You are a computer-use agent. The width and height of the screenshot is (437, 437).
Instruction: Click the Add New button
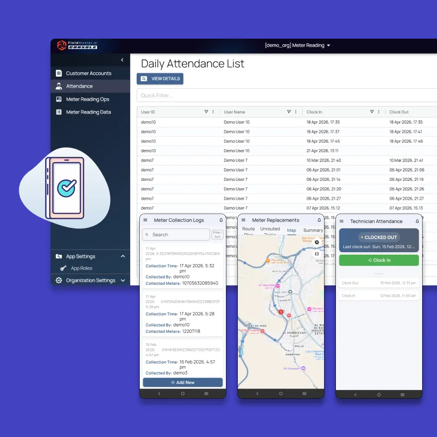183,382
